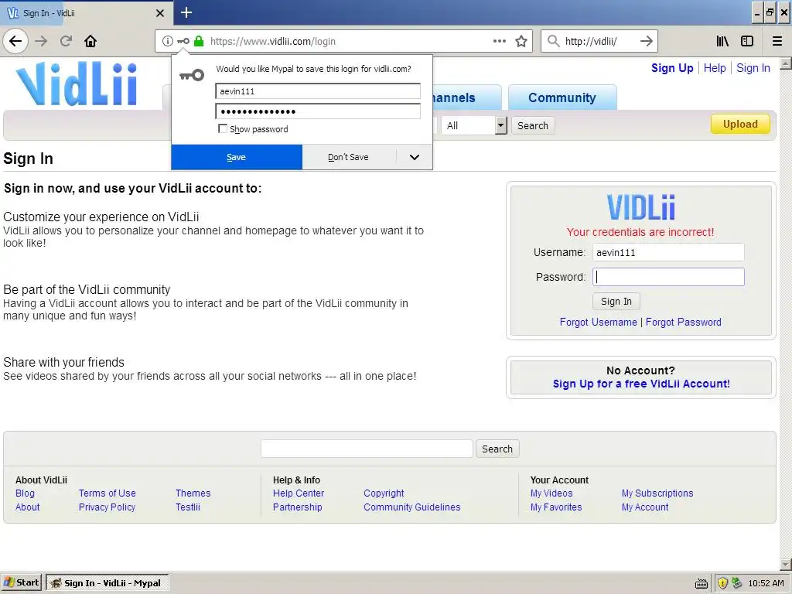Open Privacy Policy link
Viewport: 792px width, 594px height.
pyautogui.click(x=107, y=507)
